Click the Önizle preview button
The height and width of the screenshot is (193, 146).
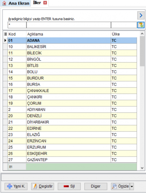coord(121,186)
